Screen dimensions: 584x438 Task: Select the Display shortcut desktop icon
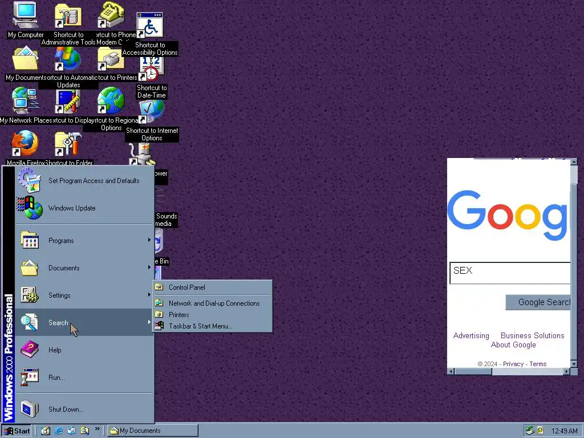coord(68,102)
